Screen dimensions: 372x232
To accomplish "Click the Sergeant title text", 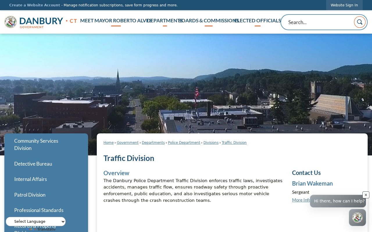I will click(x=301, y=192).
